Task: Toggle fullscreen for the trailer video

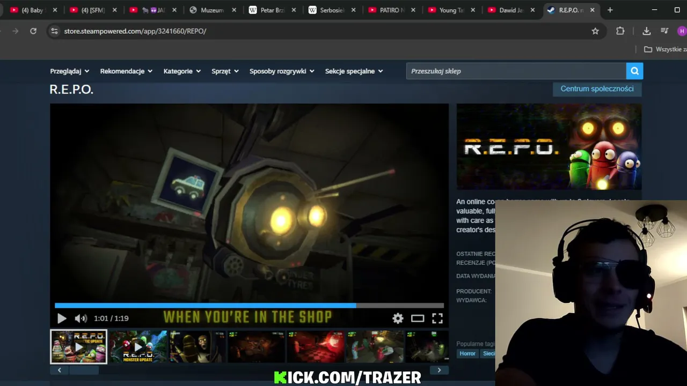Action: pyautogui.click(x=437, y=318)
